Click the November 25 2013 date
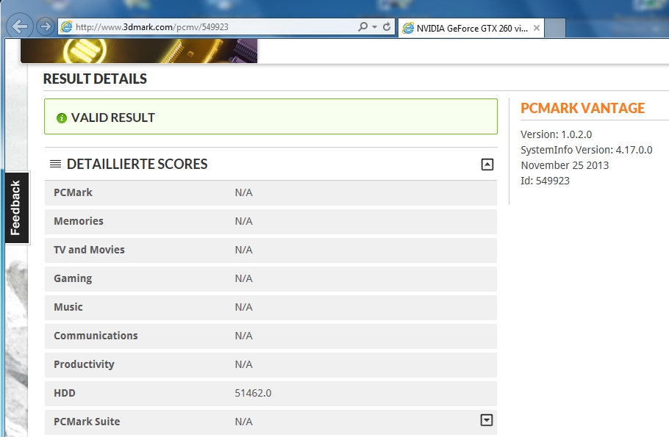This screenshot has height=437, width=669. pos(565,165)
